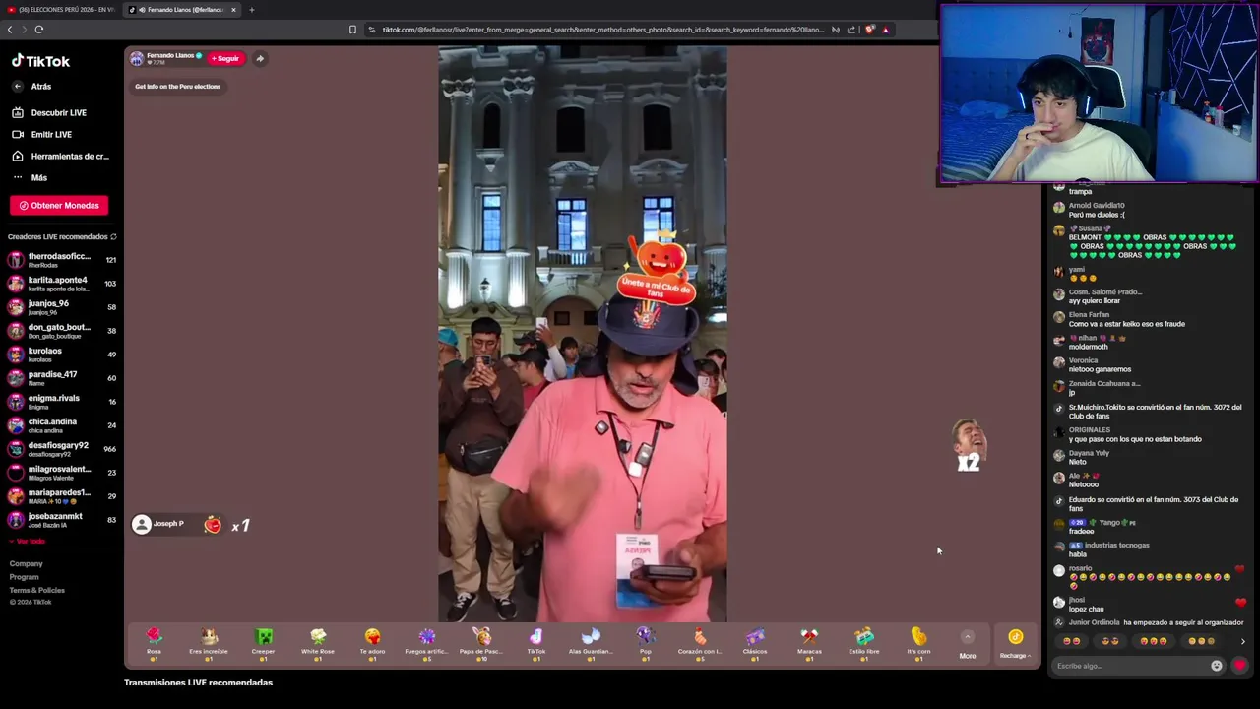
Task: Open the Más menu
Action: (x=30, y=178)
